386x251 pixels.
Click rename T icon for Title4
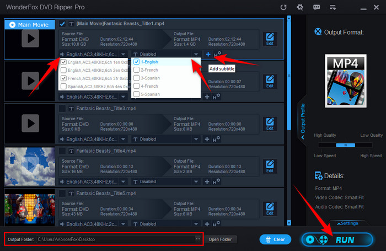(71, 151)
